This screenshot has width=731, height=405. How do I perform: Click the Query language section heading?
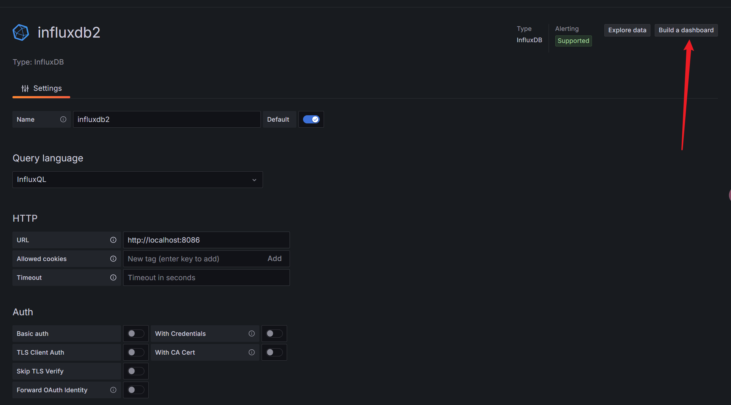[48, 158]
